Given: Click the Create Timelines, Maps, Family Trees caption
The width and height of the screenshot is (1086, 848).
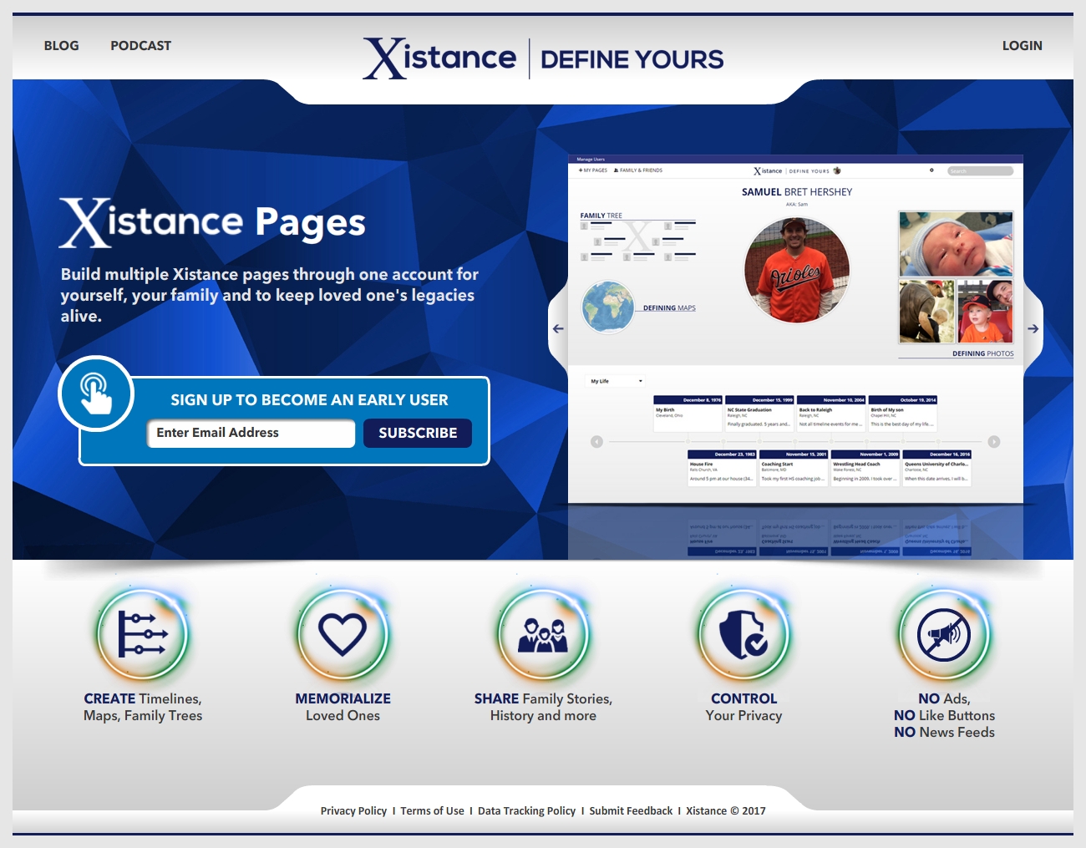Looking at the screenshot, I should pos(143,708).
